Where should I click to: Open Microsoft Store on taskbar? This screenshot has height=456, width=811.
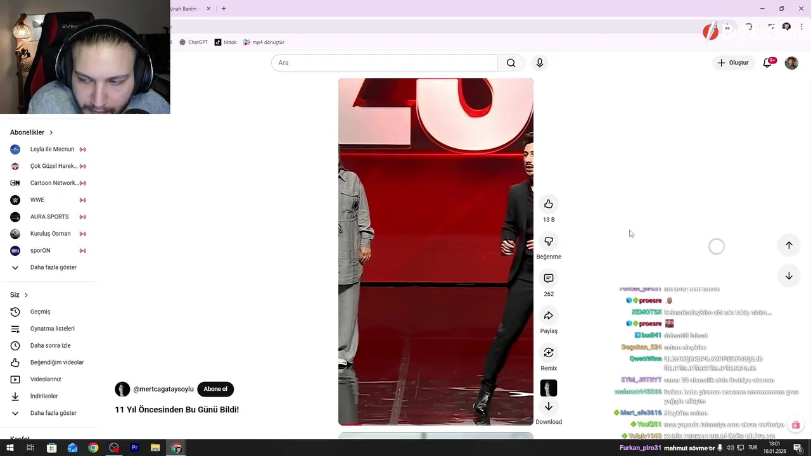pos(51,448)
